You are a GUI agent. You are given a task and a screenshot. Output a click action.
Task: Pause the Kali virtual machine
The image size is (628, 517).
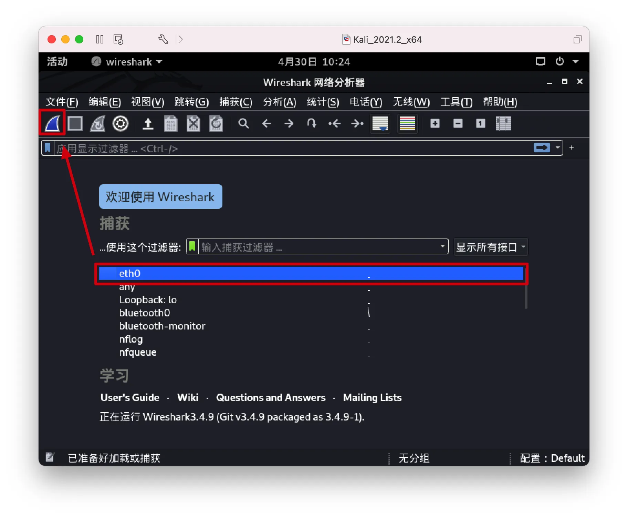coord(100,39)
